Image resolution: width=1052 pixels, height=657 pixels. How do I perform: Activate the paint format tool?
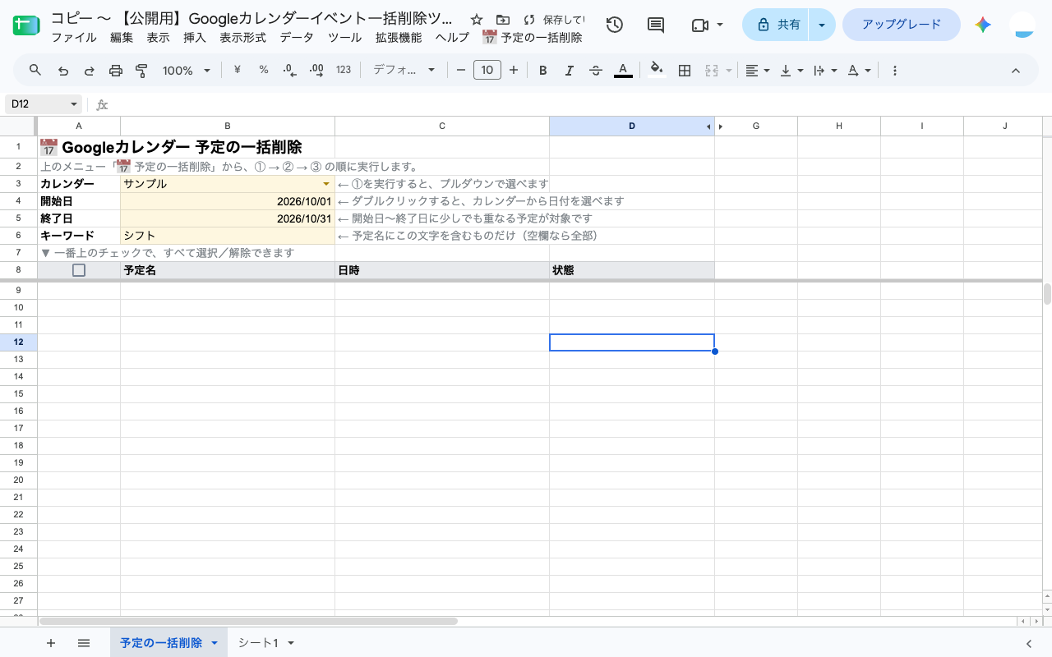[141, 71]
